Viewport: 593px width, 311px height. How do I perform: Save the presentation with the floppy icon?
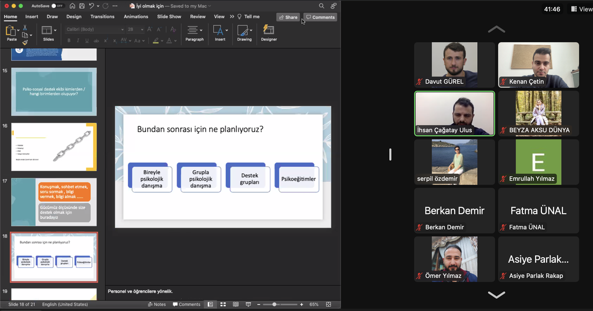pyautogui.click(x=82, y=6)
